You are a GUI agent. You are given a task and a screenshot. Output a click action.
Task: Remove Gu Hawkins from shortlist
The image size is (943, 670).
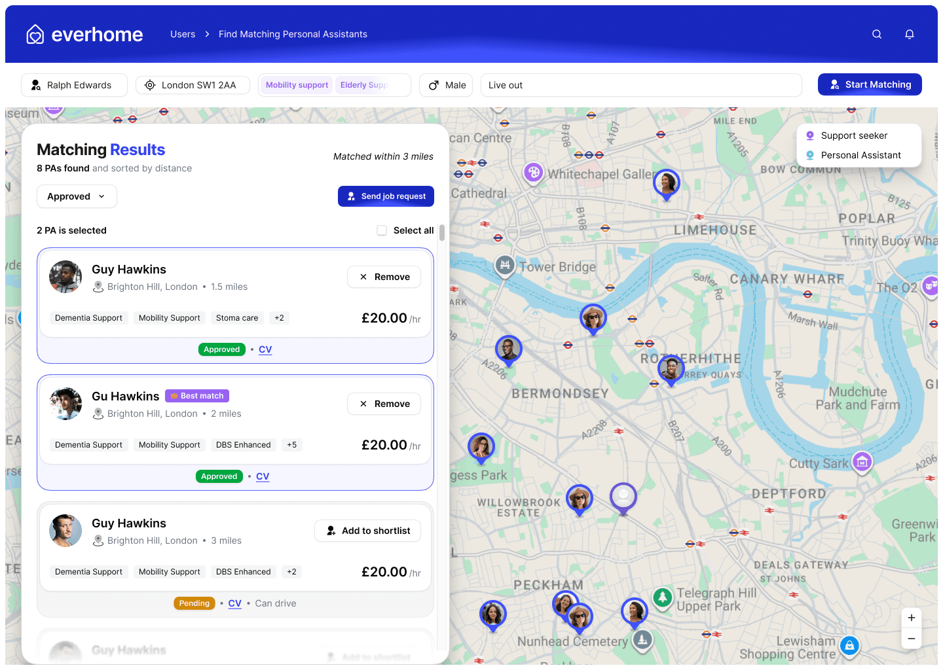pyautogui.click(x=384, y=404)
